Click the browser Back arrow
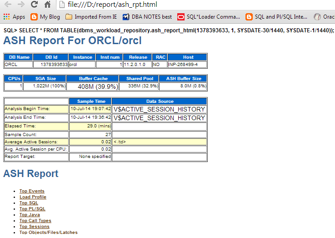 pyautogui.click(x=8, y=4)
